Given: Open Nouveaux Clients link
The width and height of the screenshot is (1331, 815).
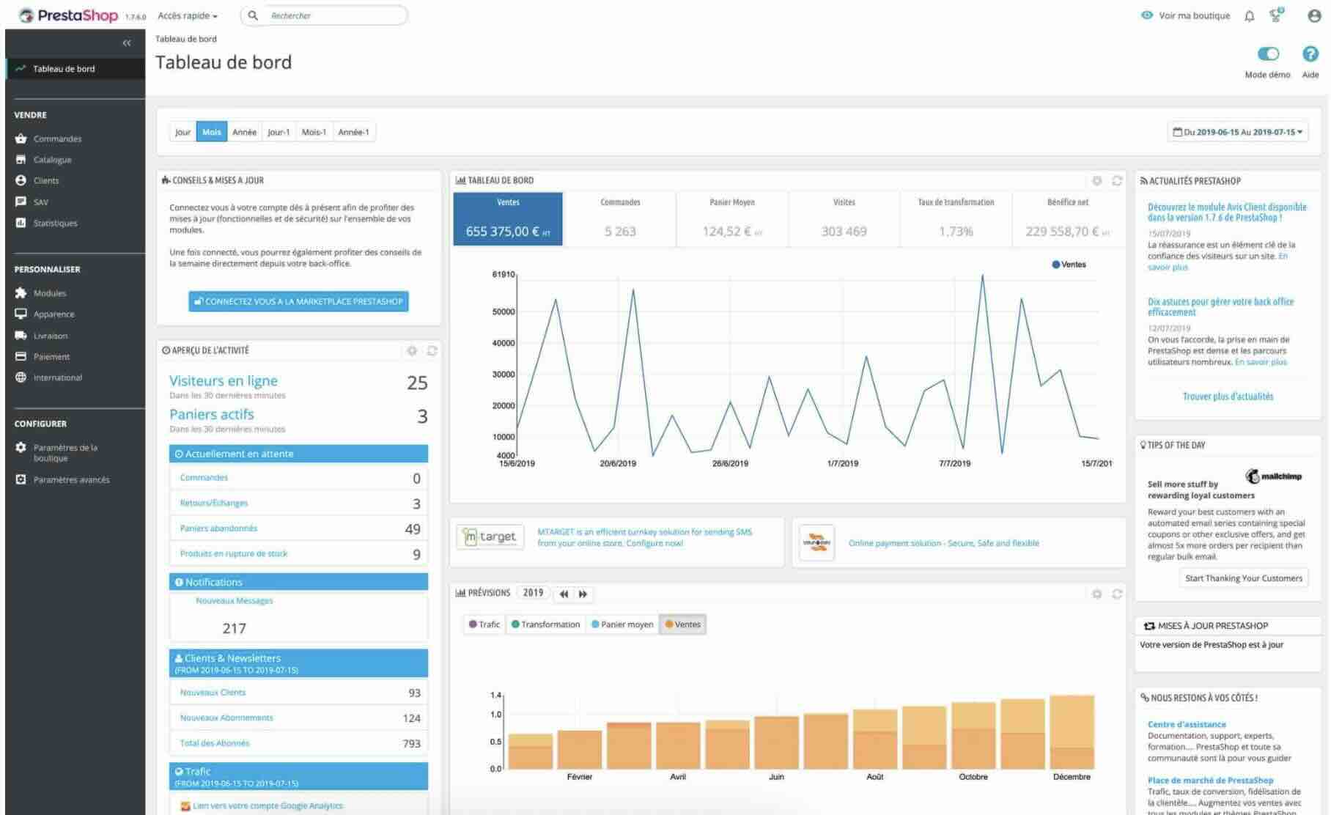Looking at the screenshot, I should pyautogui.click(x=213, y=693).
